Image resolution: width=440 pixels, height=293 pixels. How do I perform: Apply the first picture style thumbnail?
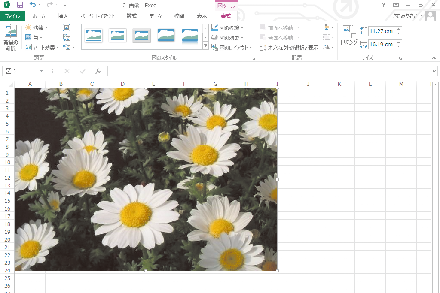click(94, 35)
